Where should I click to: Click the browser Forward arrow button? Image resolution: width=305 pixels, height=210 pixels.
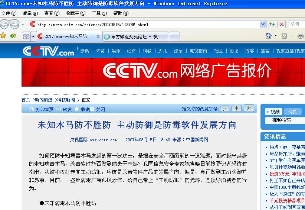(x=14, y=25)
